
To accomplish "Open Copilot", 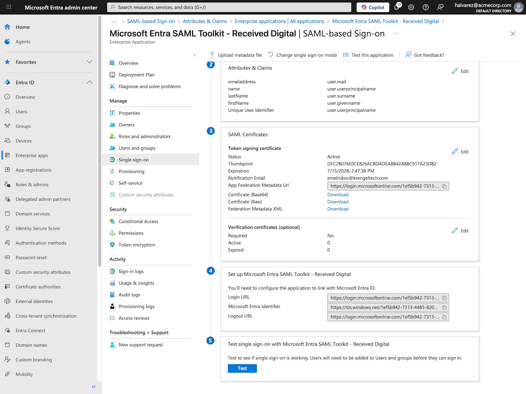I will coord(373,7).
